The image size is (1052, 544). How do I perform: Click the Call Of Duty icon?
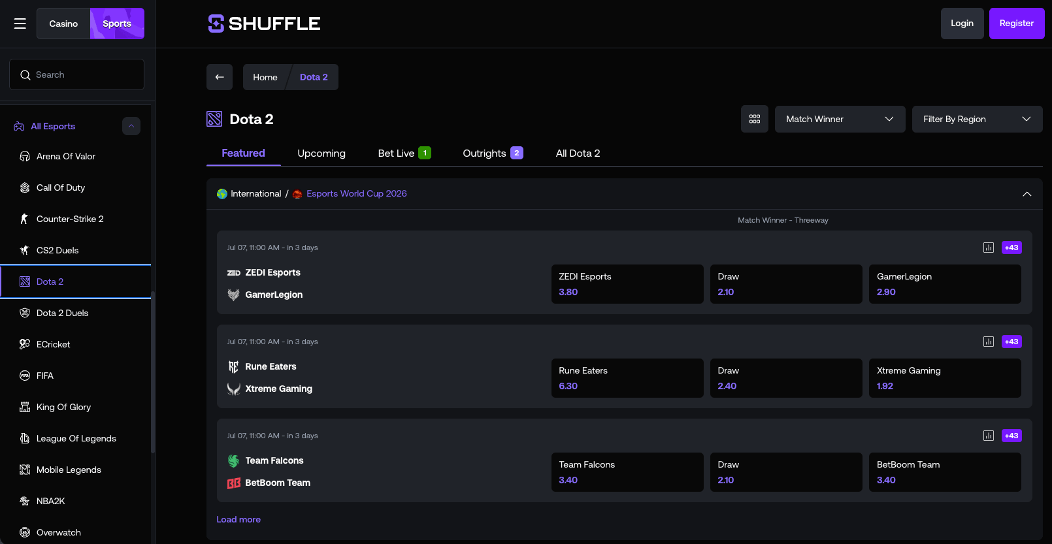[25, 187]
